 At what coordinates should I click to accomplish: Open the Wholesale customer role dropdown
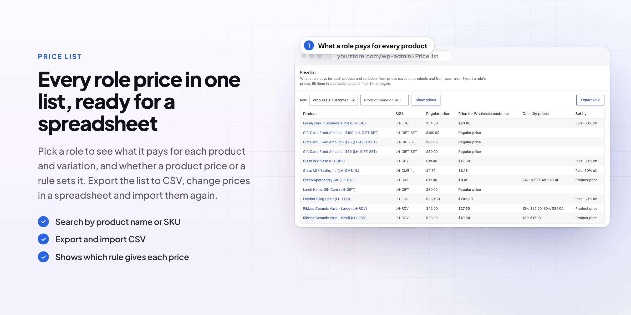click(x=333, y=100)
